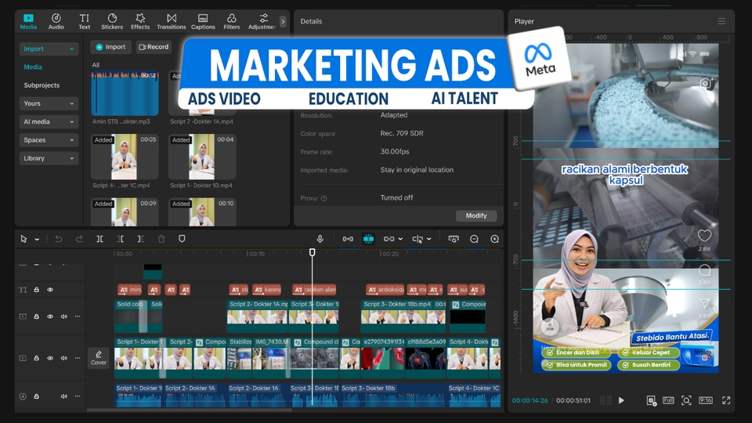752x423 pixels.
Task: Select the Amin STB mp3 audio thumbnail
Action: [x=125, y=93]
